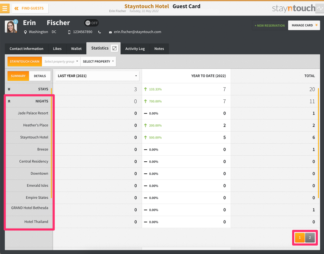Click the Nights total value 11
This screenshot has height=254, width=324.
point(312,101)
